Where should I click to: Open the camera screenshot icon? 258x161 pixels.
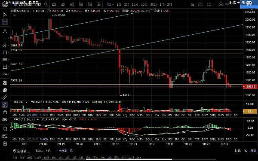click(200, 4)
